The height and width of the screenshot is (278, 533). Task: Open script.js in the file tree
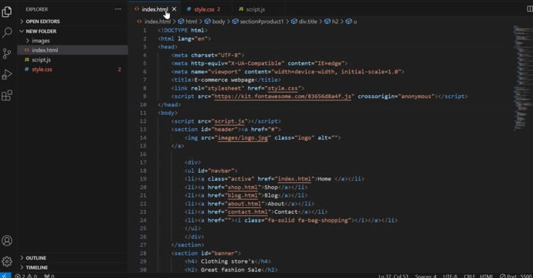[41, 59]
